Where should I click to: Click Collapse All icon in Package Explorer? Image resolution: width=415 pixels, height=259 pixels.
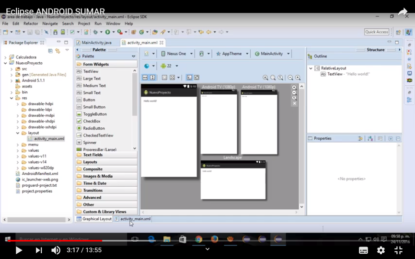(50, 51)
